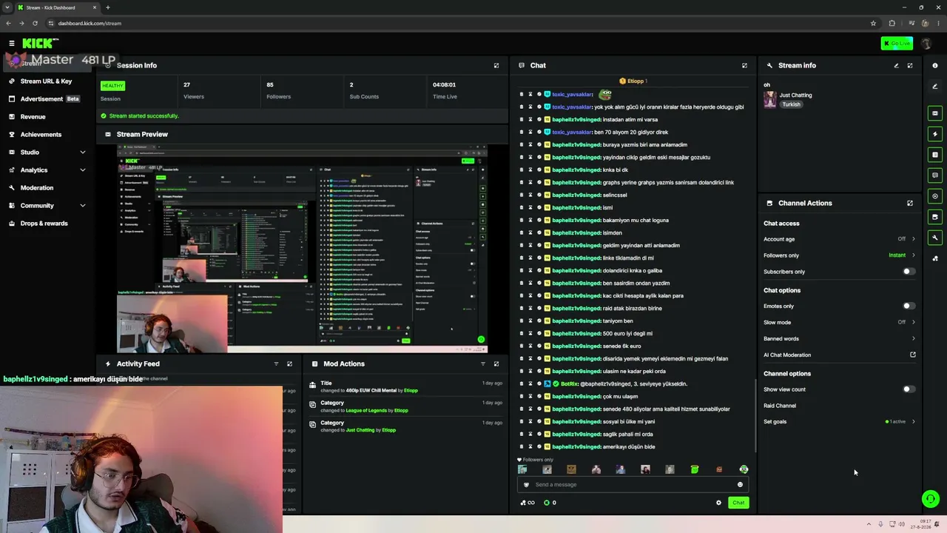Bookmark this page with the star icon
Screen dimensions: 947x533
[x=873, y=23]
